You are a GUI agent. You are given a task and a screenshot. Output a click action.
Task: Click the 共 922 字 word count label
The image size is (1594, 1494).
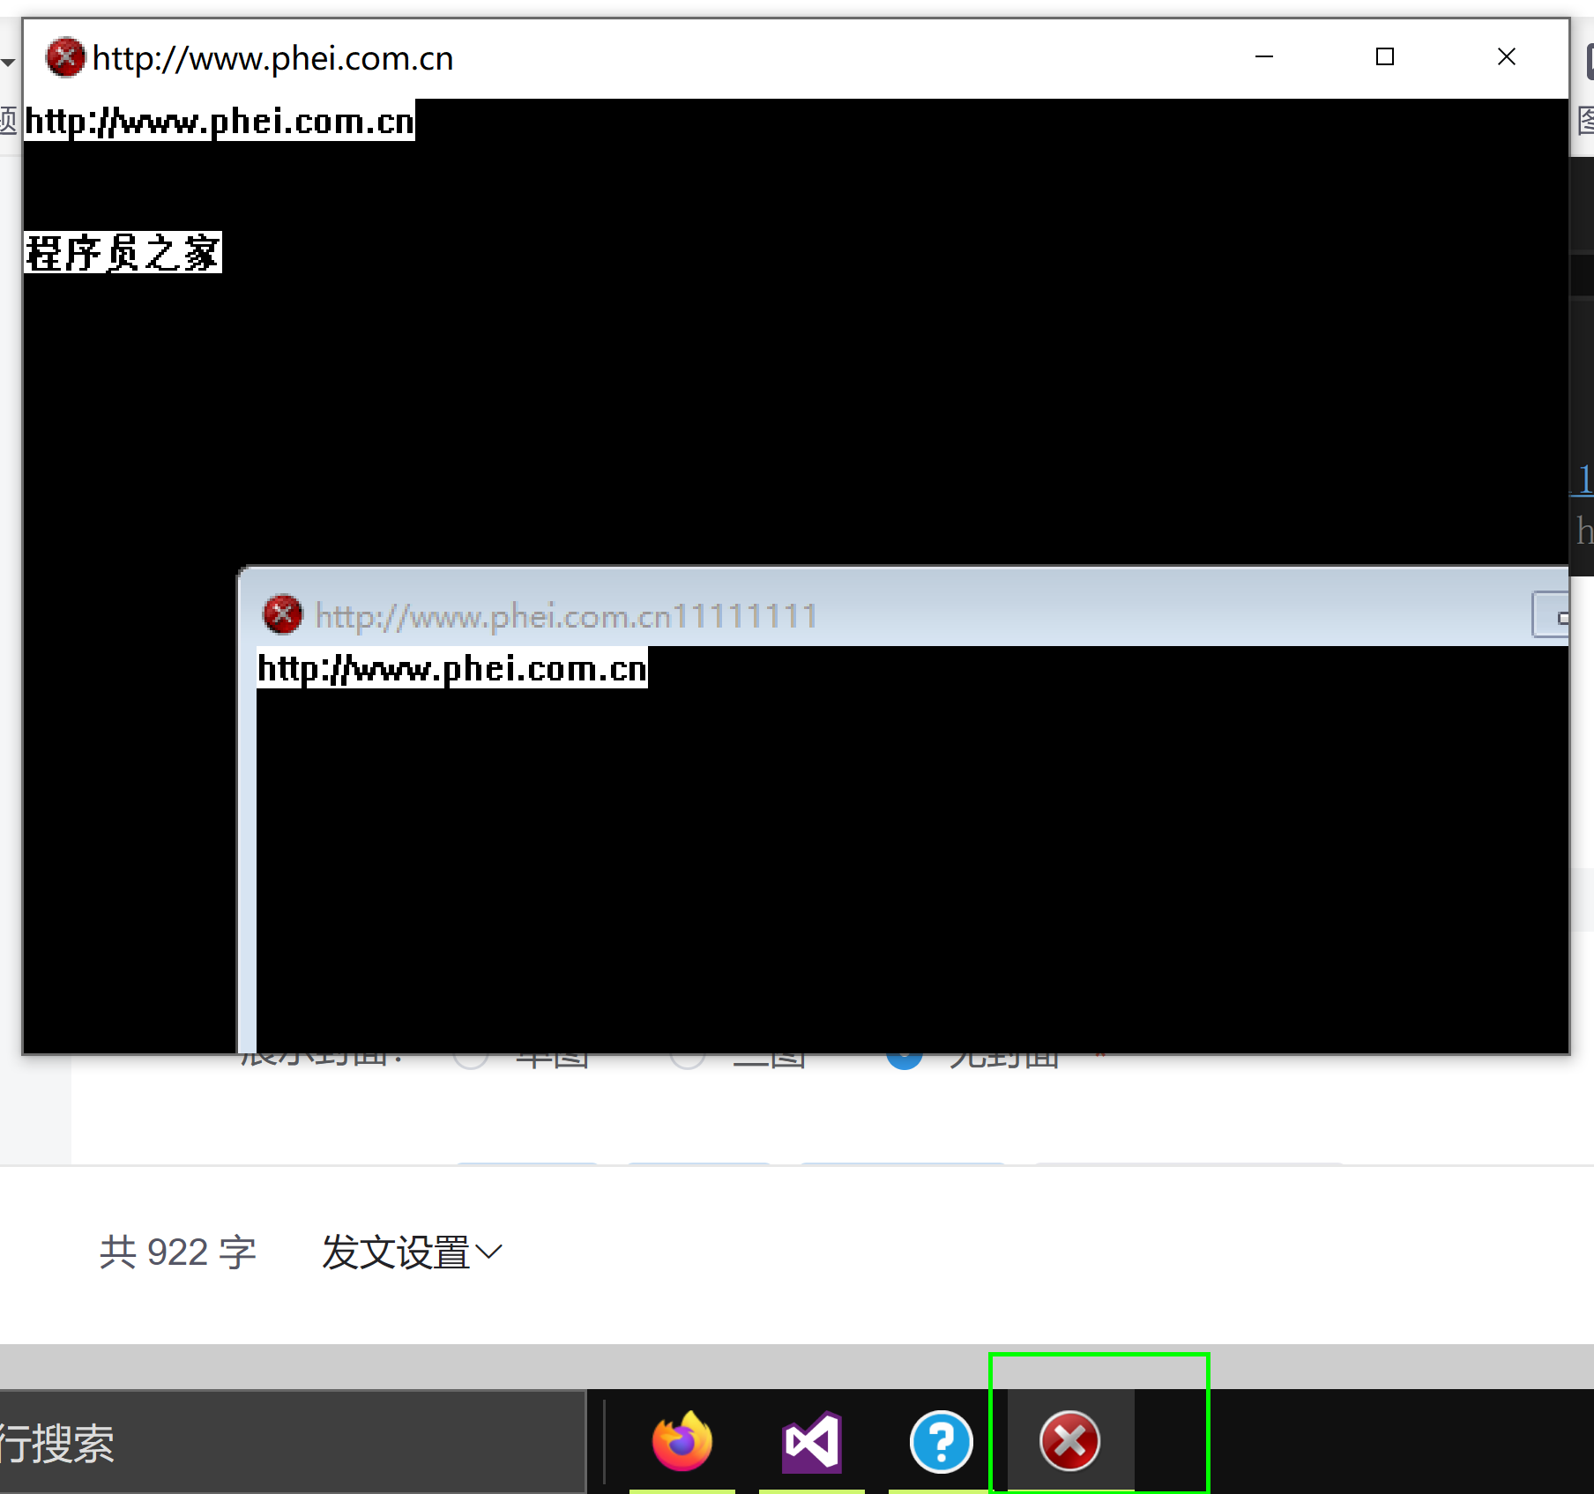[x=175, y=1252]
